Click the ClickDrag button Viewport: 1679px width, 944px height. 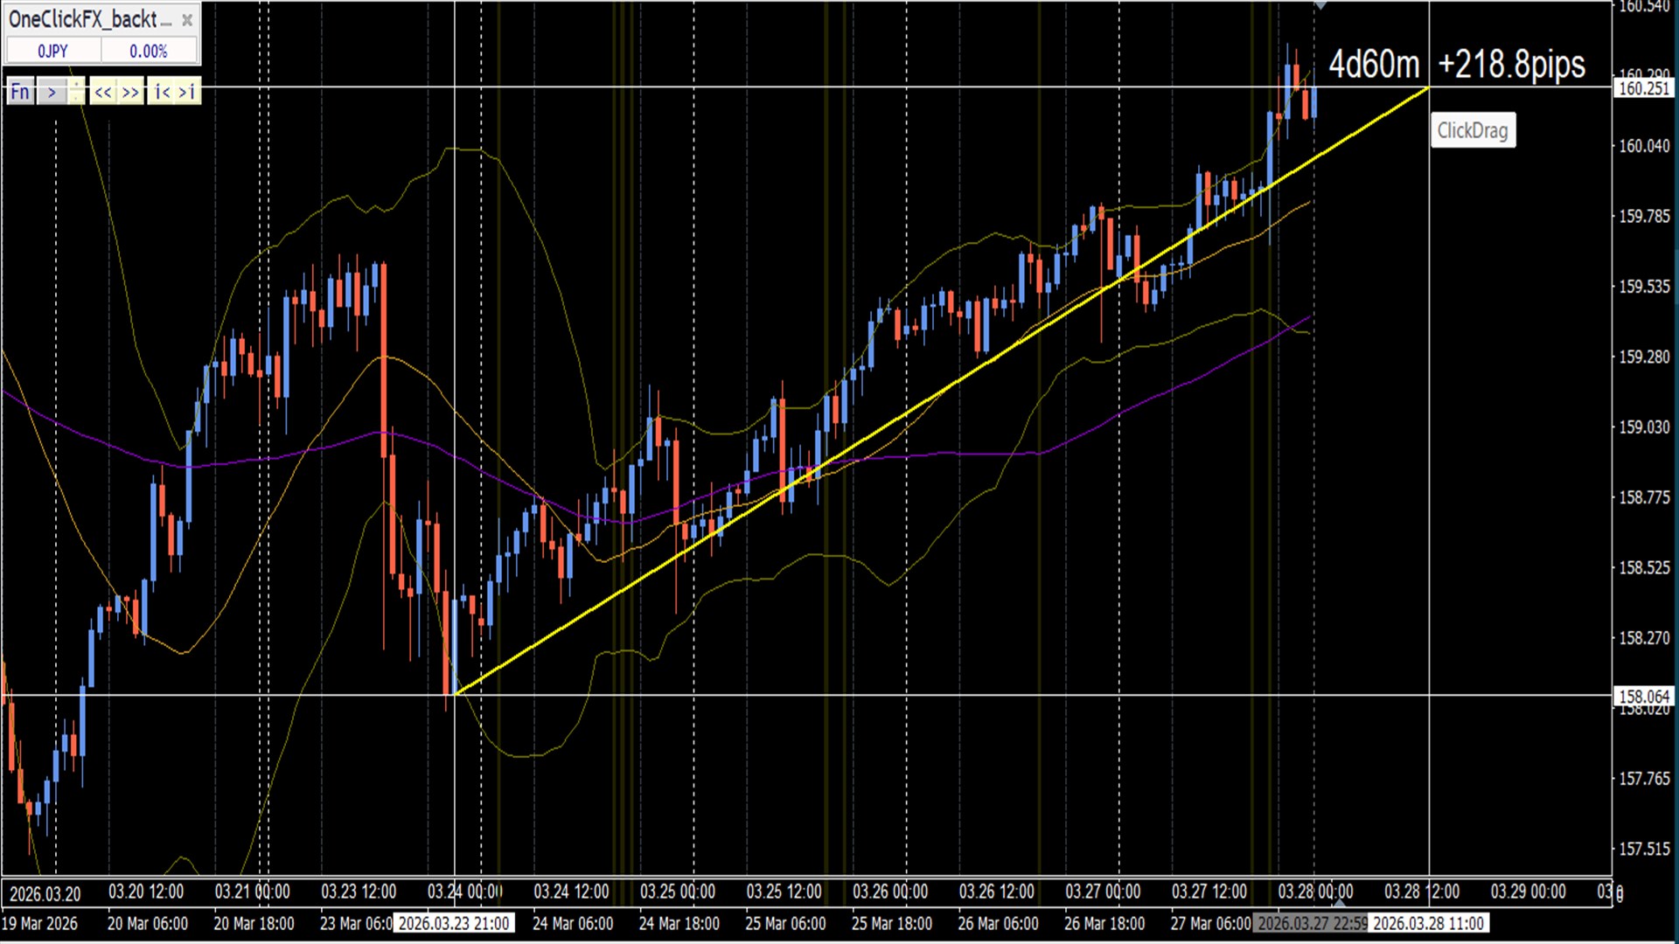click(1473, 131)
